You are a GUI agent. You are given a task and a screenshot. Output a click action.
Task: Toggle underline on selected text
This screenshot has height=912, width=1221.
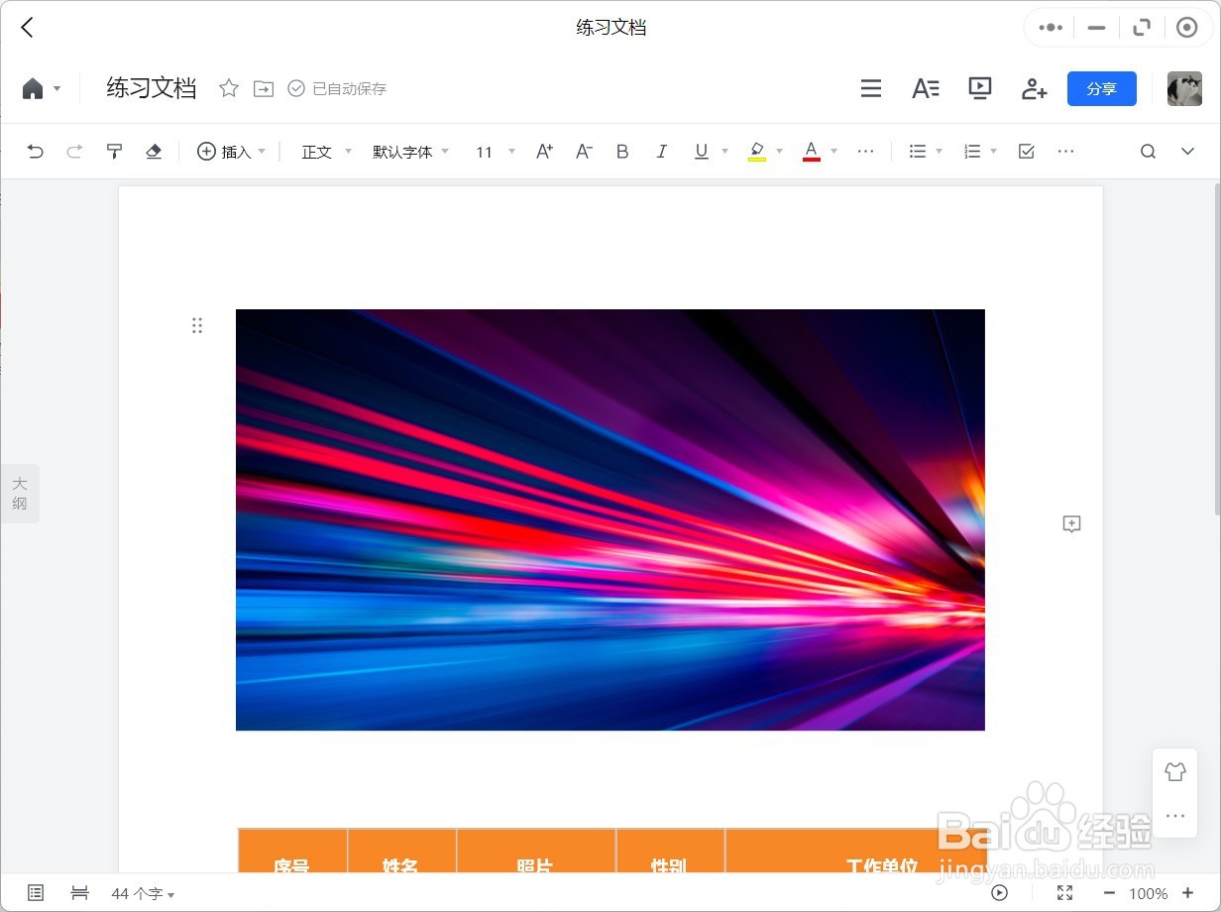click(700, 151)
